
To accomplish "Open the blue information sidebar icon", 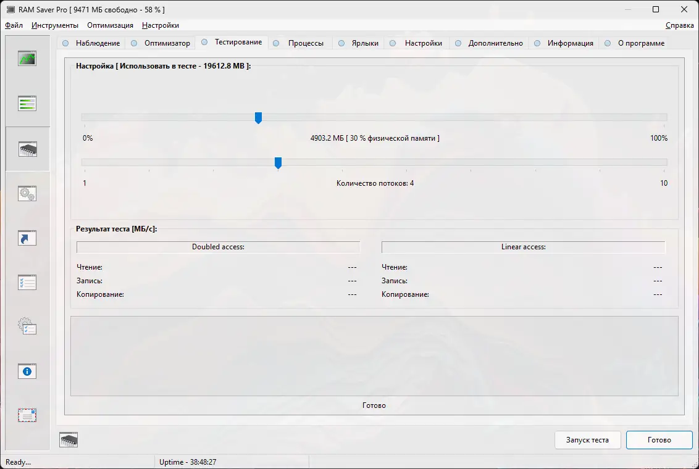I will click(27, 371).
